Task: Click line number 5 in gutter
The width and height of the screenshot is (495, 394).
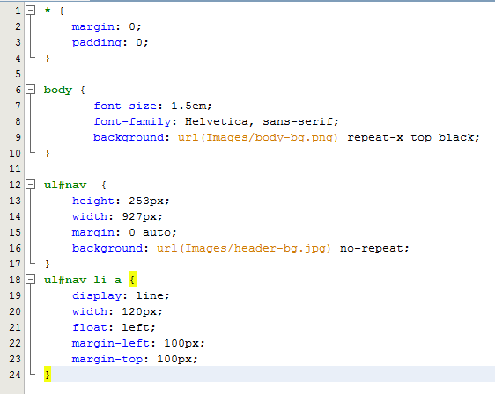Action: point(18,74)
